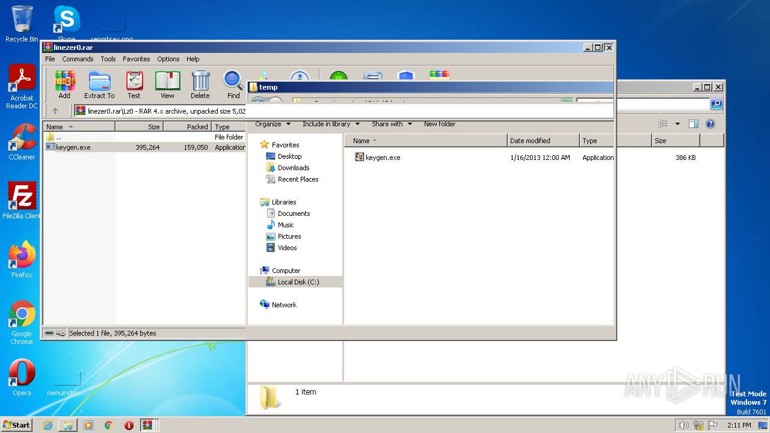Sort WinRAR list by Packed column
Viewport: 770px width, 433px height.
point(187,127)
